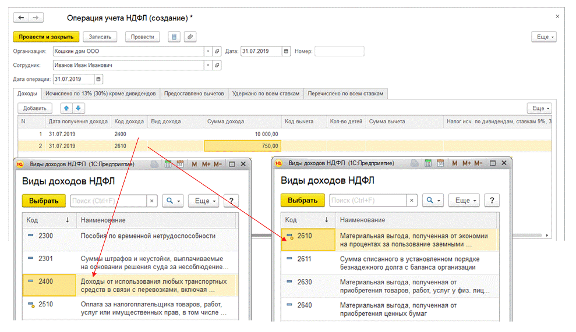Screen dimensions: 576x332
Task: Switch to Предоставлено вычетов tab
Action: [x=194, y=94]
